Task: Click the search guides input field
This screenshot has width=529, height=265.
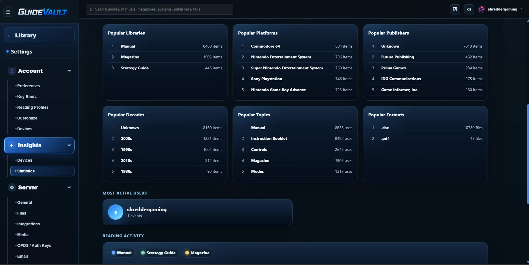Action: 159,9
